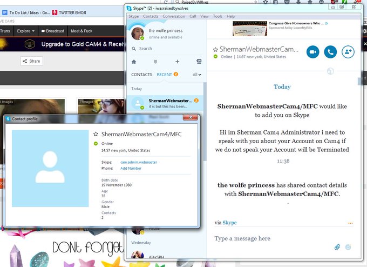Screen dimensions: 367x267
Task: Click the Add Number link
Action: tap(131, 168)
